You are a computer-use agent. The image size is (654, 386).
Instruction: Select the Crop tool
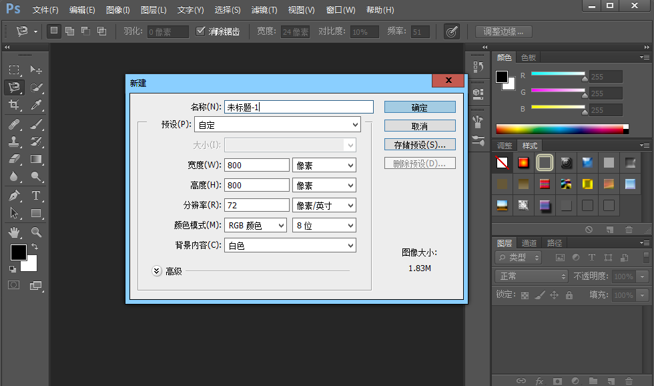14,105
